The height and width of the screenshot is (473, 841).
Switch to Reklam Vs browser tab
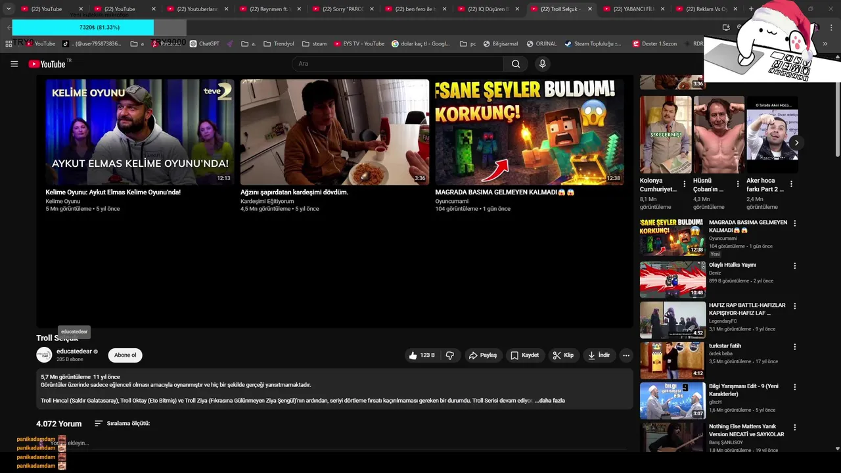coord(705,9)
